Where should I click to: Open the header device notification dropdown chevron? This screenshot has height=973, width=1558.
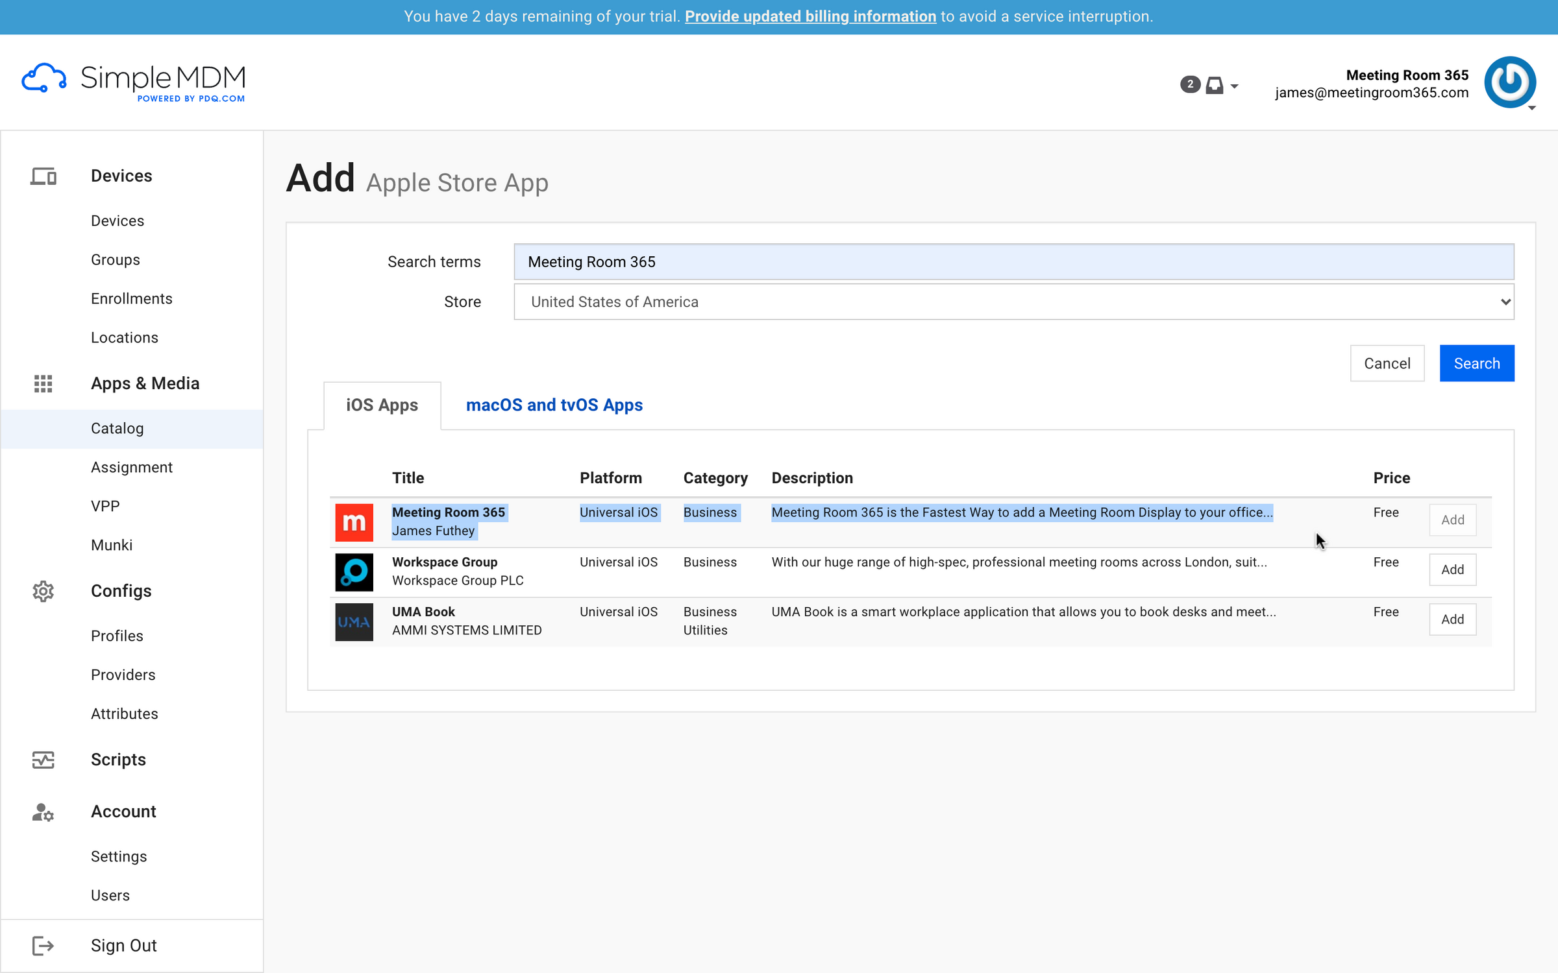[x=1233, y=86]
